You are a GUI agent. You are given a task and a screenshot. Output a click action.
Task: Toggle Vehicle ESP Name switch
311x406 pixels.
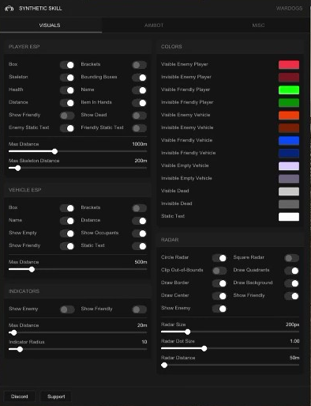pos(67,221)
